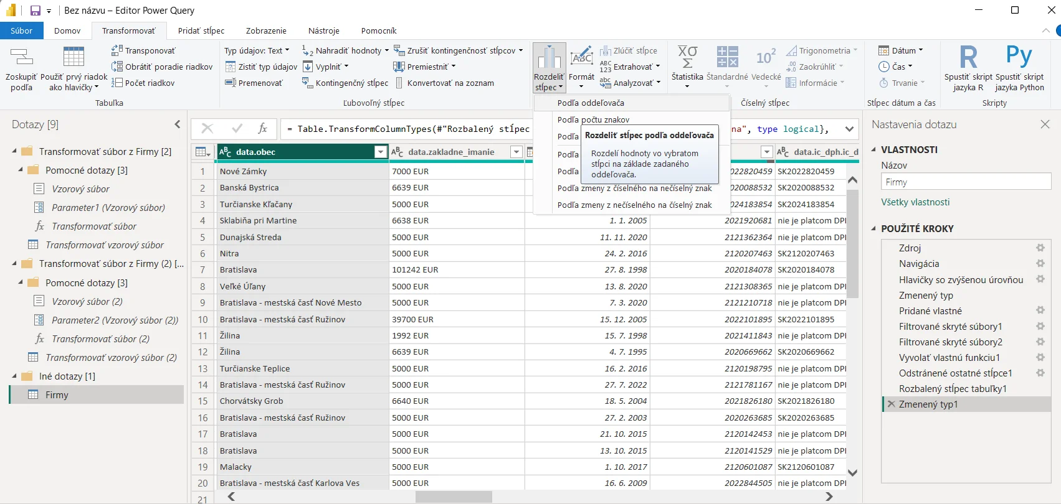Open data.obec column filter dropdown
Viewport: 1061px width, 504px height.
[381, 152]
